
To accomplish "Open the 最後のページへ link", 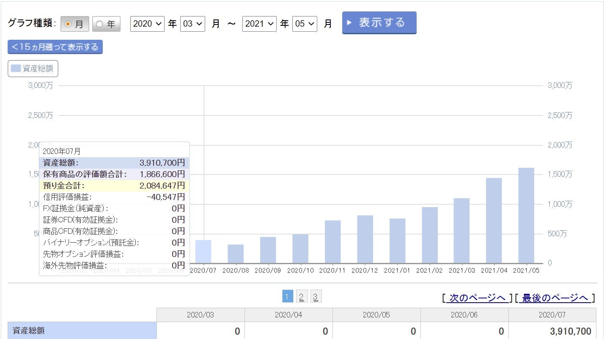I will pos(555,298).
